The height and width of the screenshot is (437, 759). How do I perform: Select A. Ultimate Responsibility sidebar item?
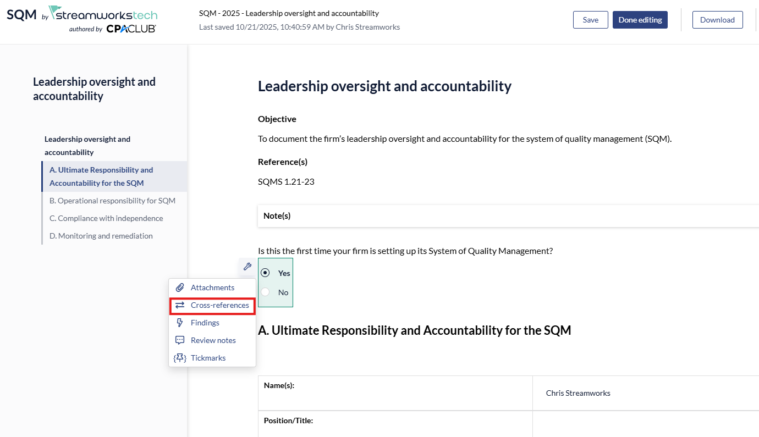101,176
